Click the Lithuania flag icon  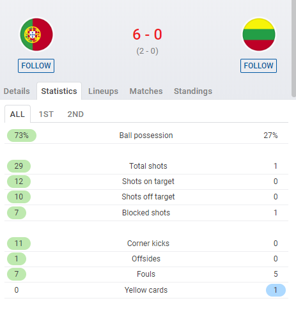pyautogui.click(x=259, y=35)
